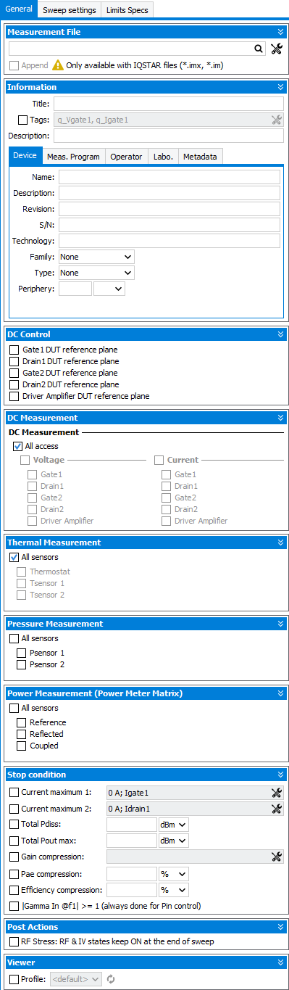Click the Tags edit wrench icon

point(276,120)
